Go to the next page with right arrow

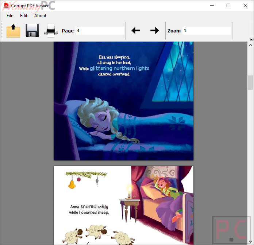[x=154, y=30]
